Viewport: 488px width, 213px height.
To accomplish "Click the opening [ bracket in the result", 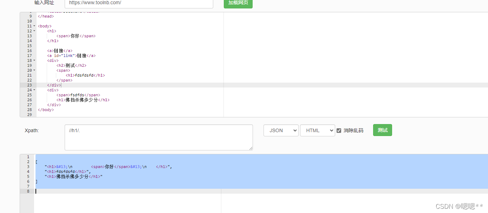I will tap(36, 162).
